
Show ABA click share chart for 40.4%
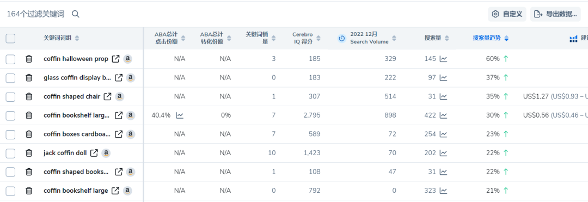coord(180,115)
